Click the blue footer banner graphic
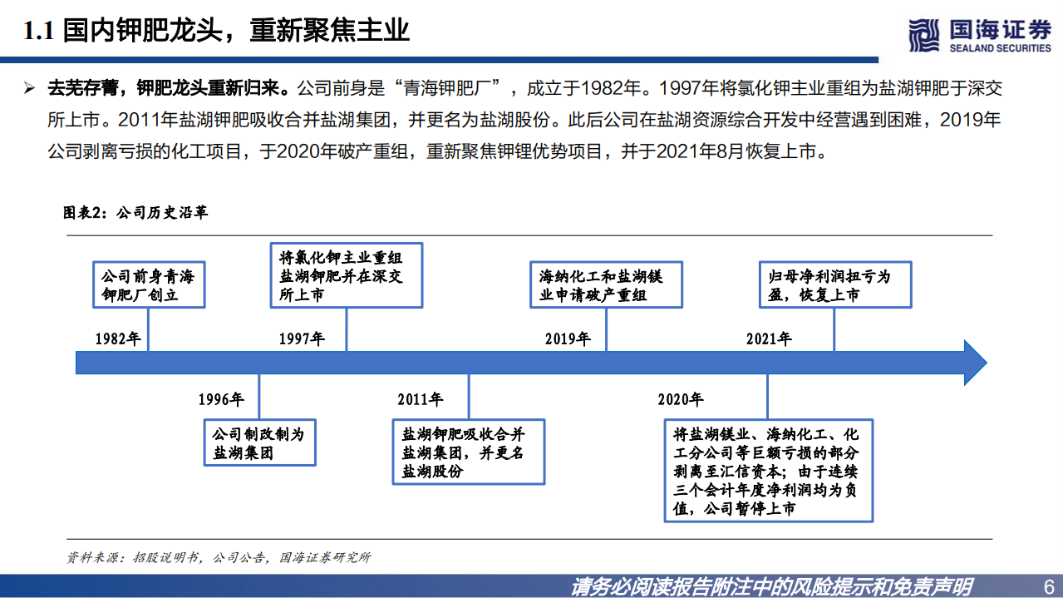The image size is (1063, 598). click(531, 585)
